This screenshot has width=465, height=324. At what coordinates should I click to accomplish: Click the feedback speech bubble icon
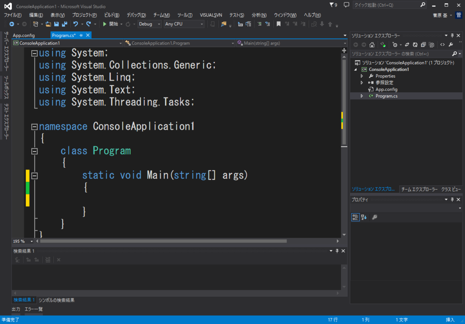click(346, 5)
